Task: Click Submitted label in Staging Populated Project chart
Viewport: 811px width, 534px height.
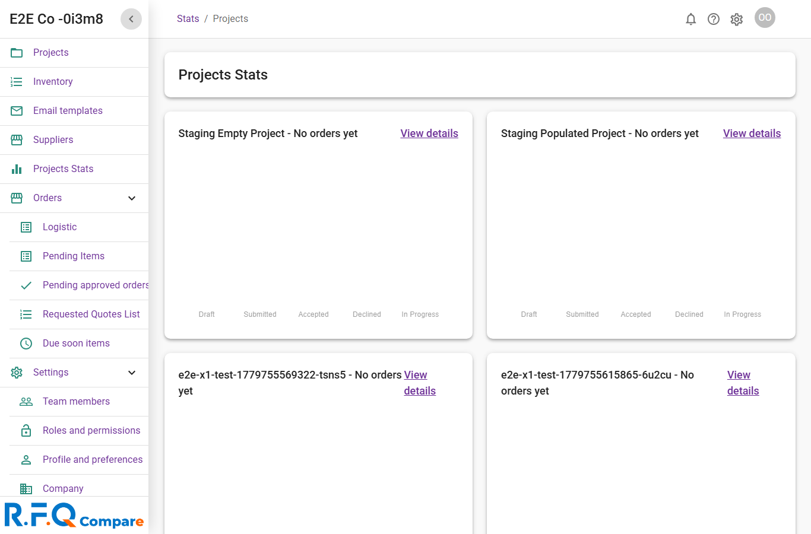Action: (582, 314)
